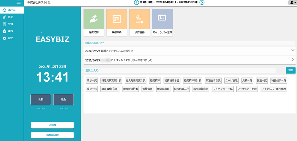Expand the 2020/09/29 maintenance notice
The width and height of the screenshot is (297, 141).
(x=293, y=50)
